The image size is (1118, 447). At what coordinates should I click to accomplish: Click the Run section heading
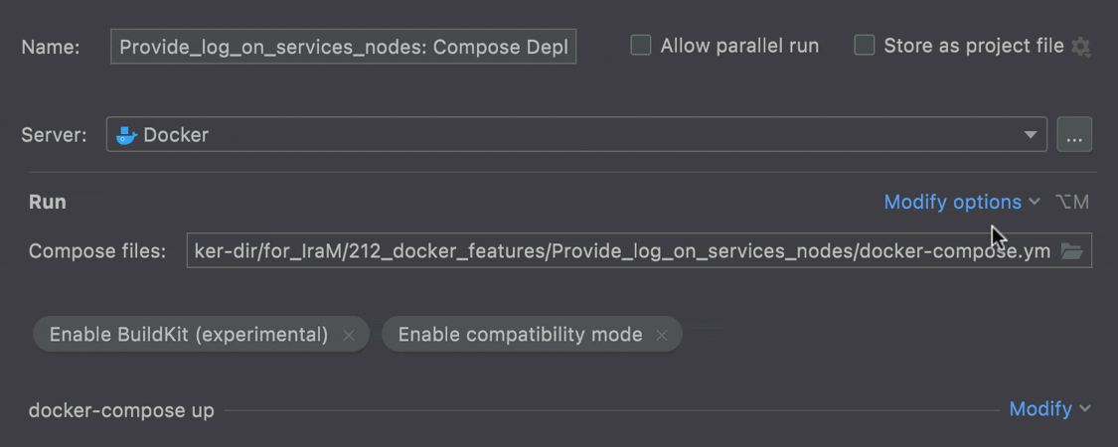[x=48, y=202]
